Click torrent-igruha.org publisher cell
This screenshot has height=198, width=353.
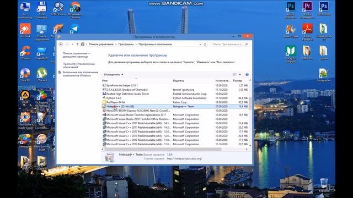(x=184, y=90)
